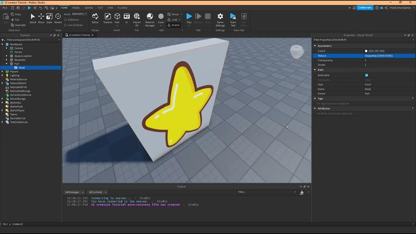Duplicate the selected object
Image resolution: width=416 pixels, height=234 pixels.
[18, 25]
